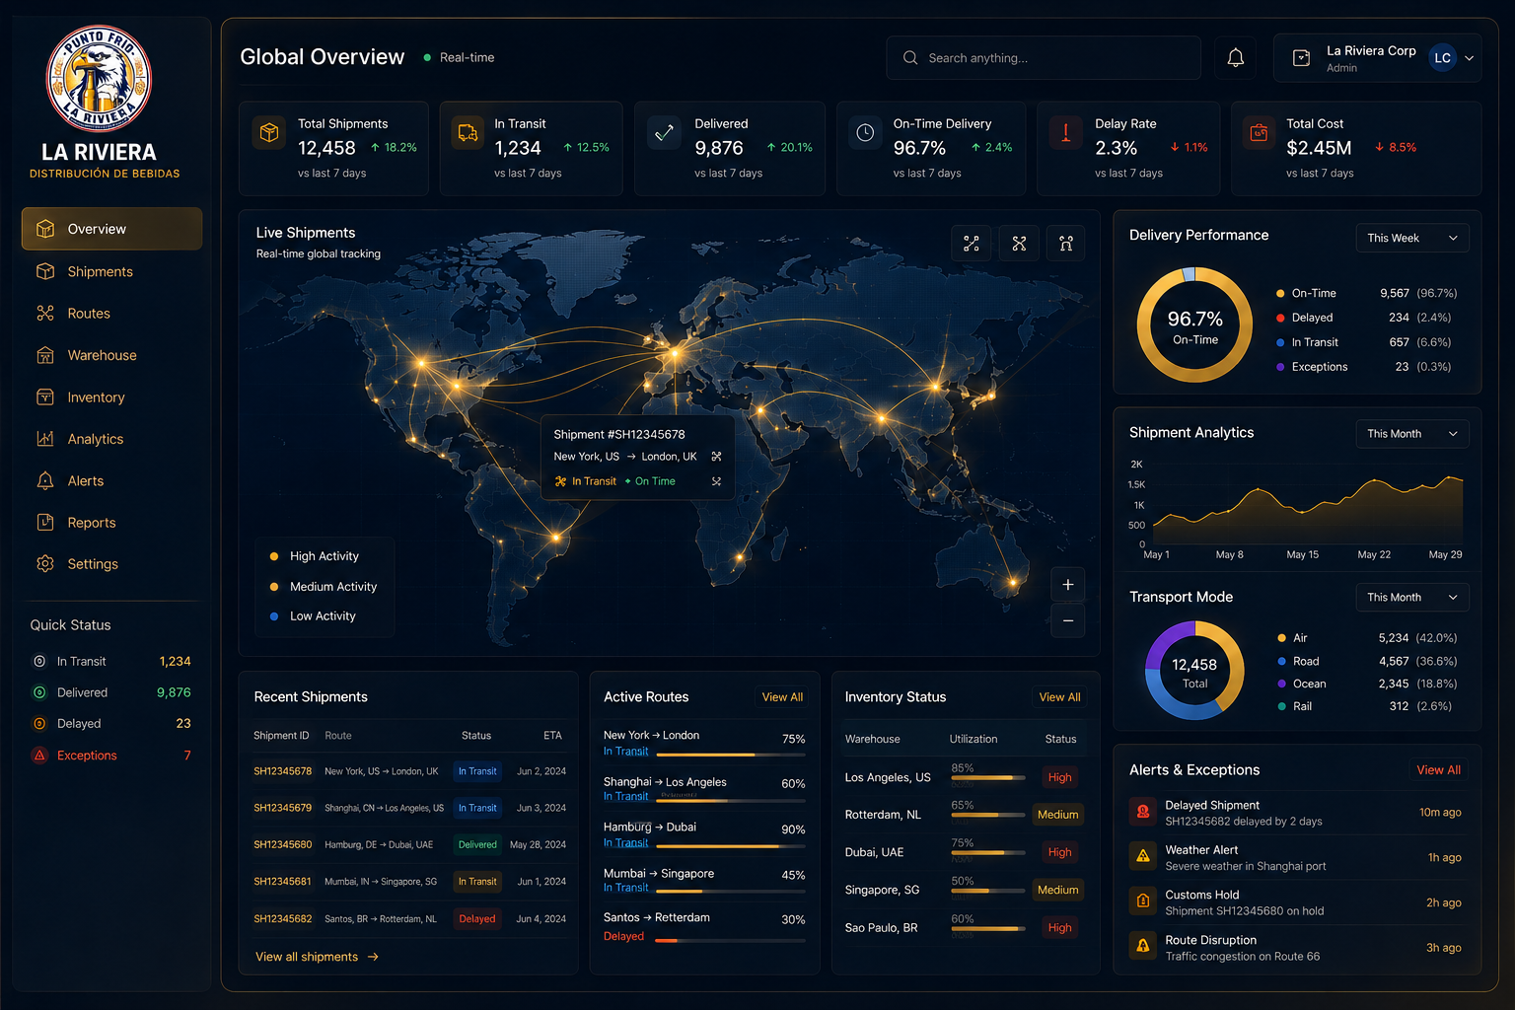Click the Delivered checkmark icon

(665, 132)
